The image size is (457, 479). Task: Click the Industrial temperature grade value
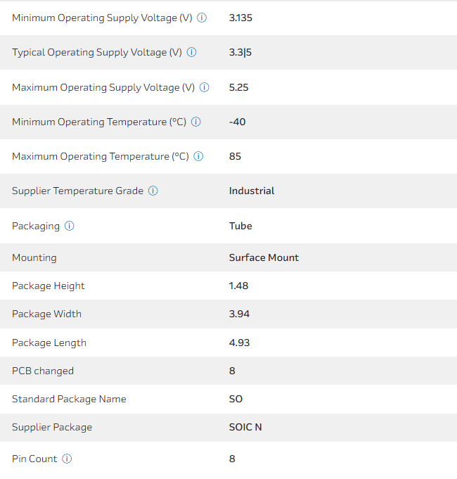[252, 191]
